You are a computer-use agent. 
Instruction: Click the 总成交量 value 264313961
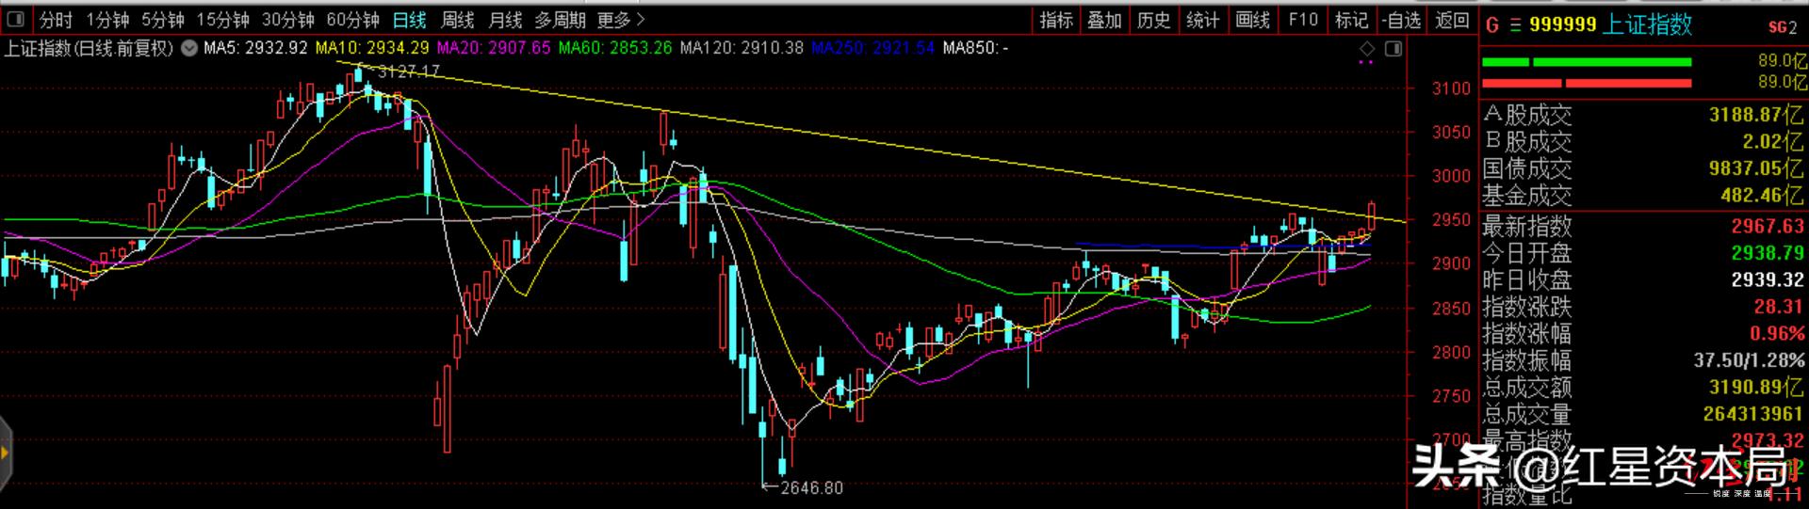pyautogui.click(x=1753, y=414)
